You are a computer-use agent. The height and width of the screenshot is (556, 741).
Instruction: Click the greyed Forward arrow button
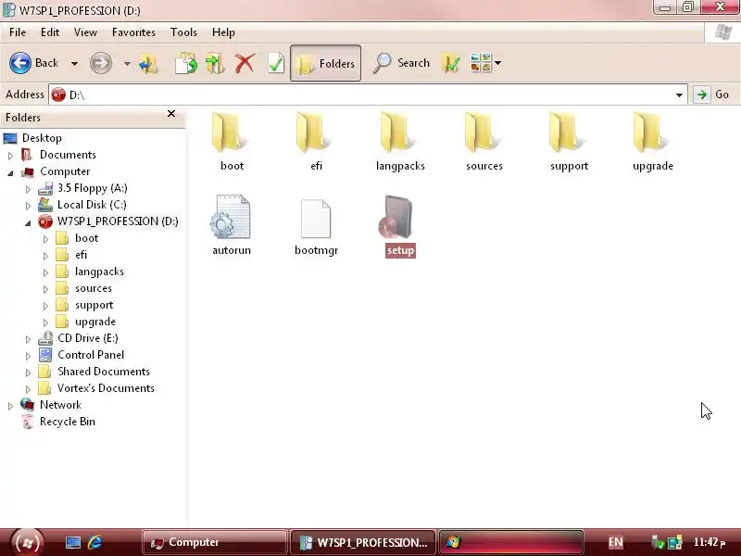coord(101,63)
